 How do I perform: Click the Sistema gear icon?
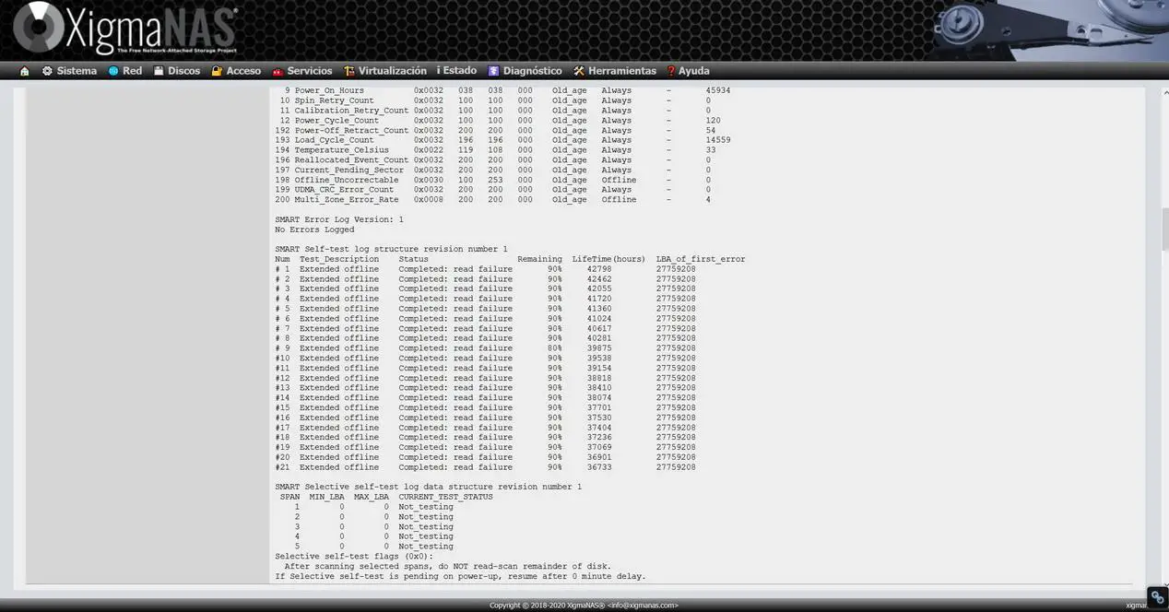pos(47,71)
